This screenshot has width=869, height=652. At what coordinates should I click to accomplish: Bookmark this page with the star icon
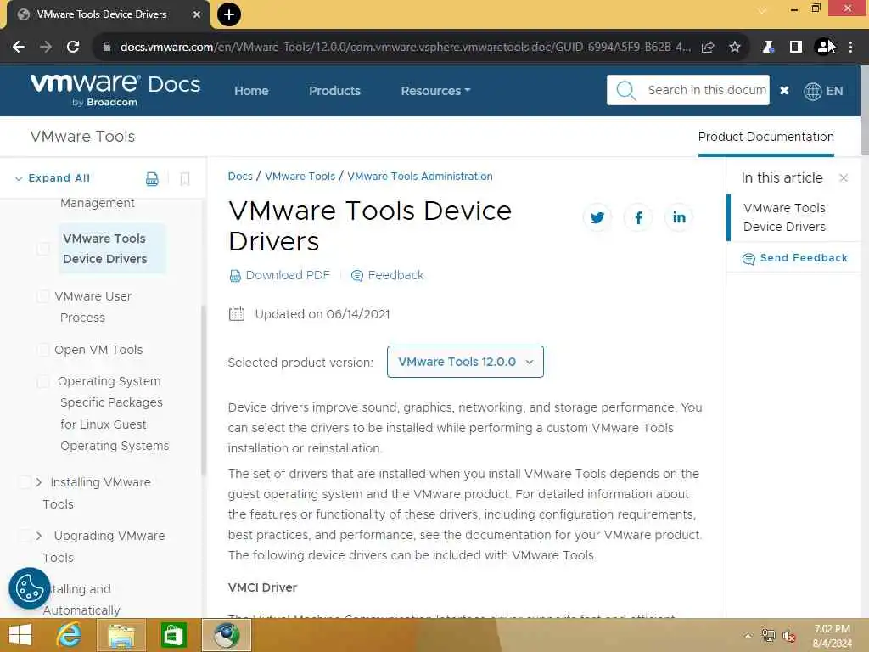pos(735,48)
